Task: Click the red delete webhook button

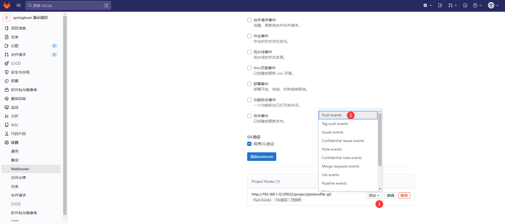Action: (x=404, y=196)
